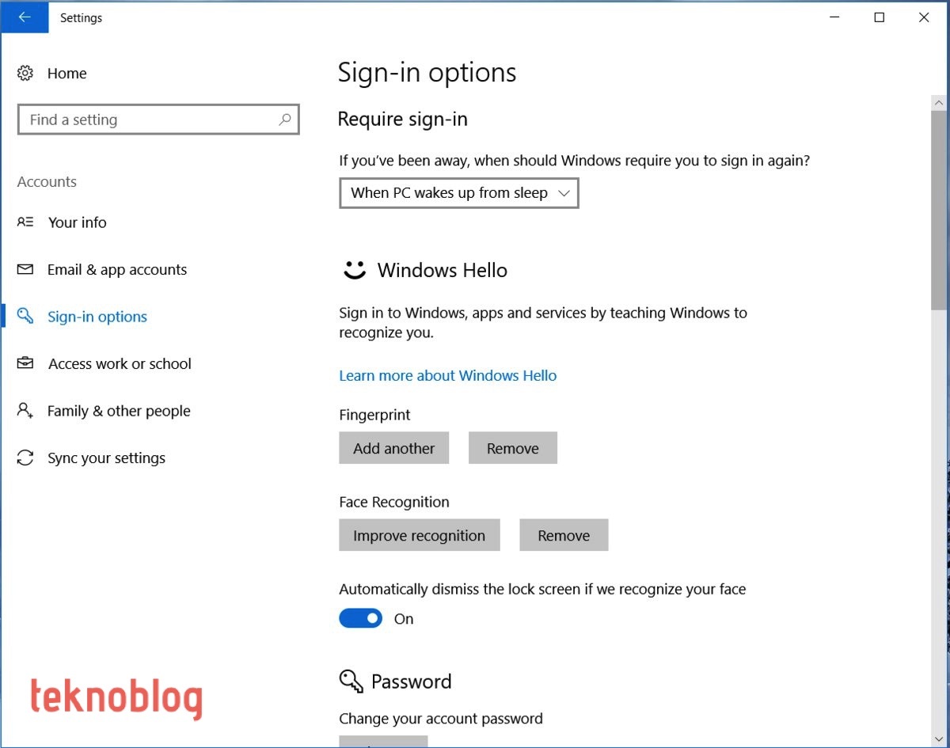Turn off automatic lock screen dismissal toggle
950x748 pixels.
click(360, 618)
